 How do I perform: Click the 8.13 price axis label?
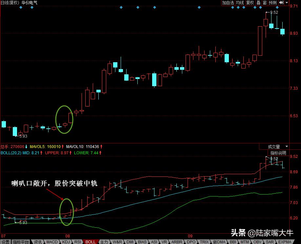(x=294, y=61)
